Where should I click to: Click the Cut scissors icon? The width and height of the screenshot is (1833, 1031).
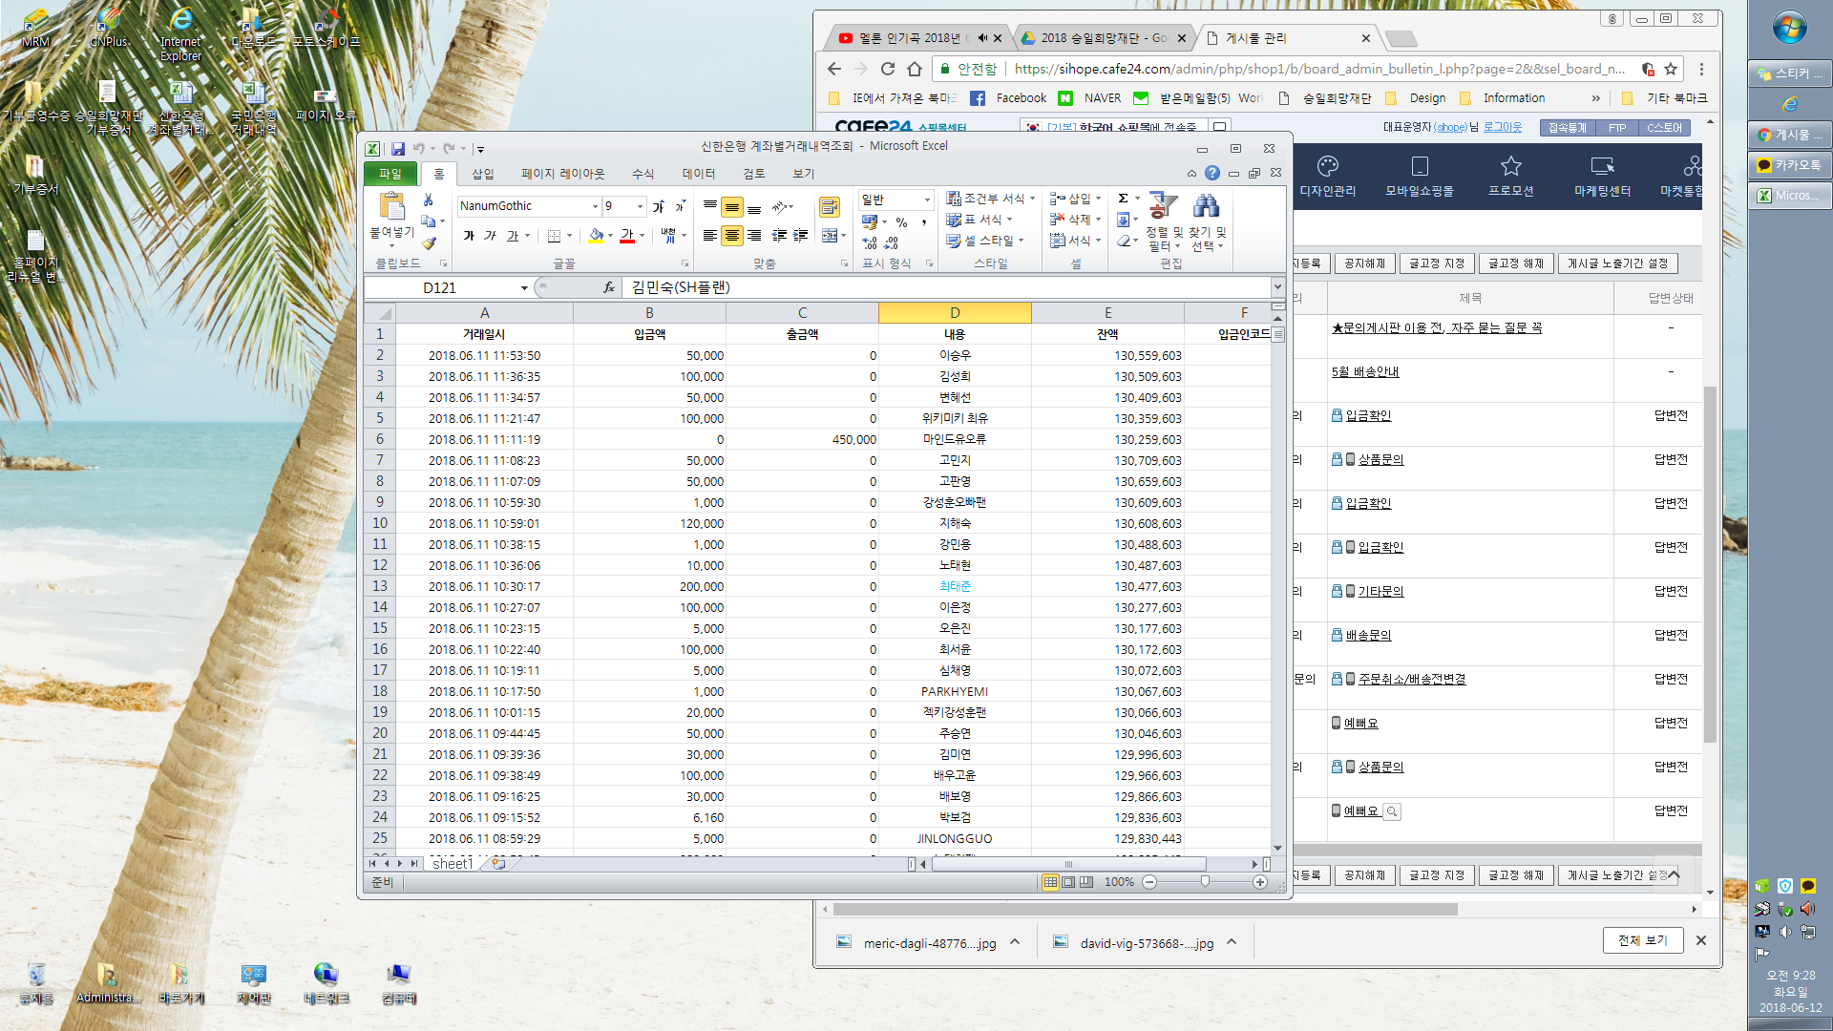click(x=429, y=200)
